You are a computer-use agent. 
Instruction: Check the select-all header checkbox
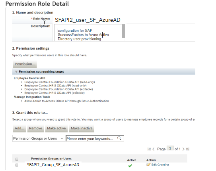tap(17, 159)
